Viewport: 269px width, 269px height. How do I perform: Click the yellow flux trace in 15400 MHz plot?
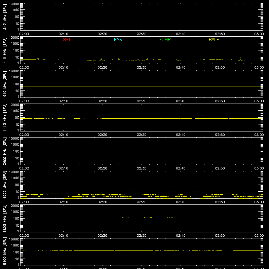tap(142, 250)
